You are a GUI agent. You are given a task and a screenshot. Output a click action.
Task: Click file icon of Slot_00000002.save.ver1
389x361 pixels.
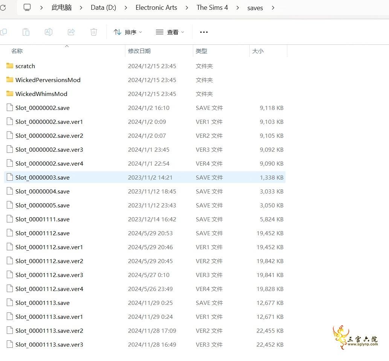10,121
